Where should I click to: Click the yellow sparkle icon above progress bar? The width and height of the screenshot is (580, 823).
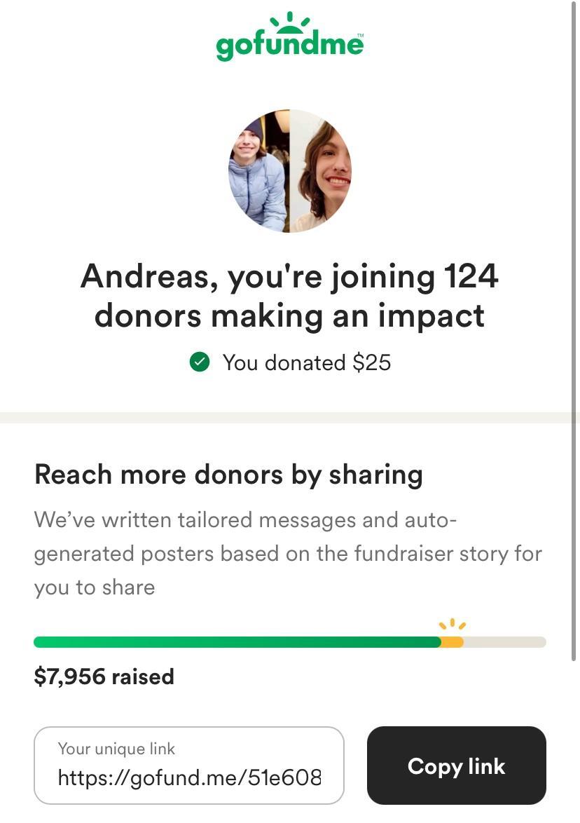coord(452,624)
